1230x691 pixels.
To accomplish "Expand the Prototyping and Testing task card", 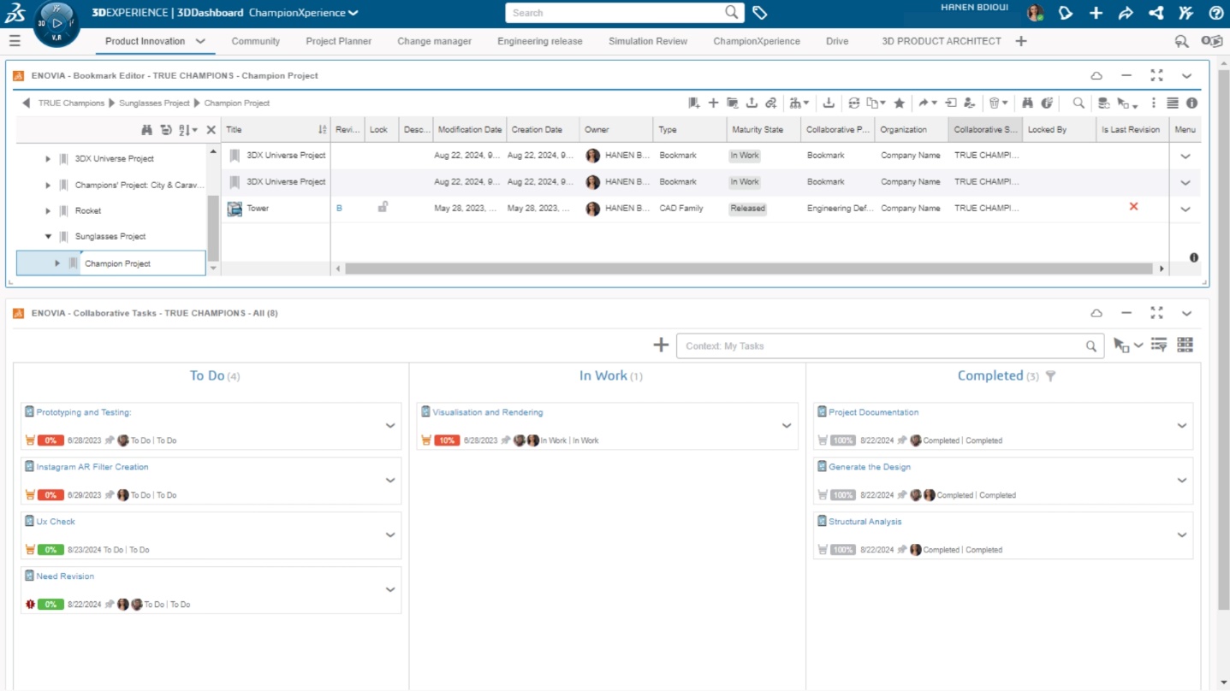I will click(390, 426).
